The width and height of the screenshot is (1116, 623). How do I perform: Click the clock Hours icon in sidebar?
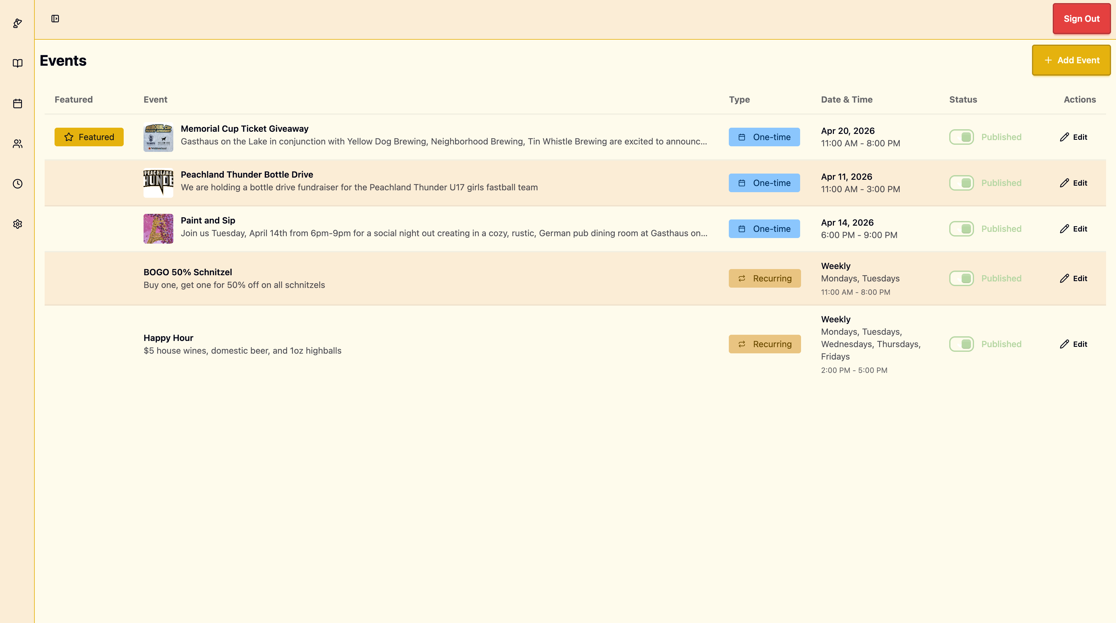tap(17, 184)
